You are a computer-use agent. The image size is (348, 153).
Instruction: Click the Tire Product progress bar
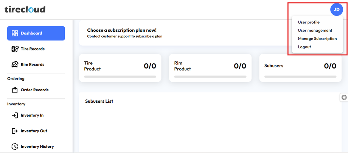point(120,76)
